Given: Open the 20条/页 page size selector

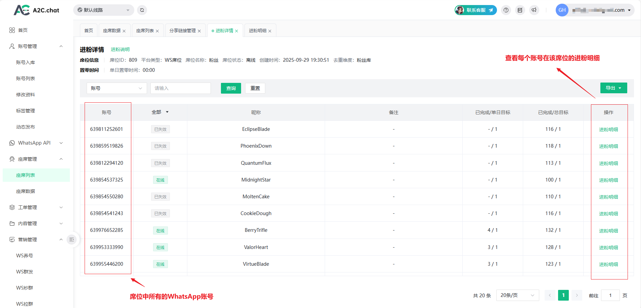Looking at the screenshot, I should click(517, 295).
